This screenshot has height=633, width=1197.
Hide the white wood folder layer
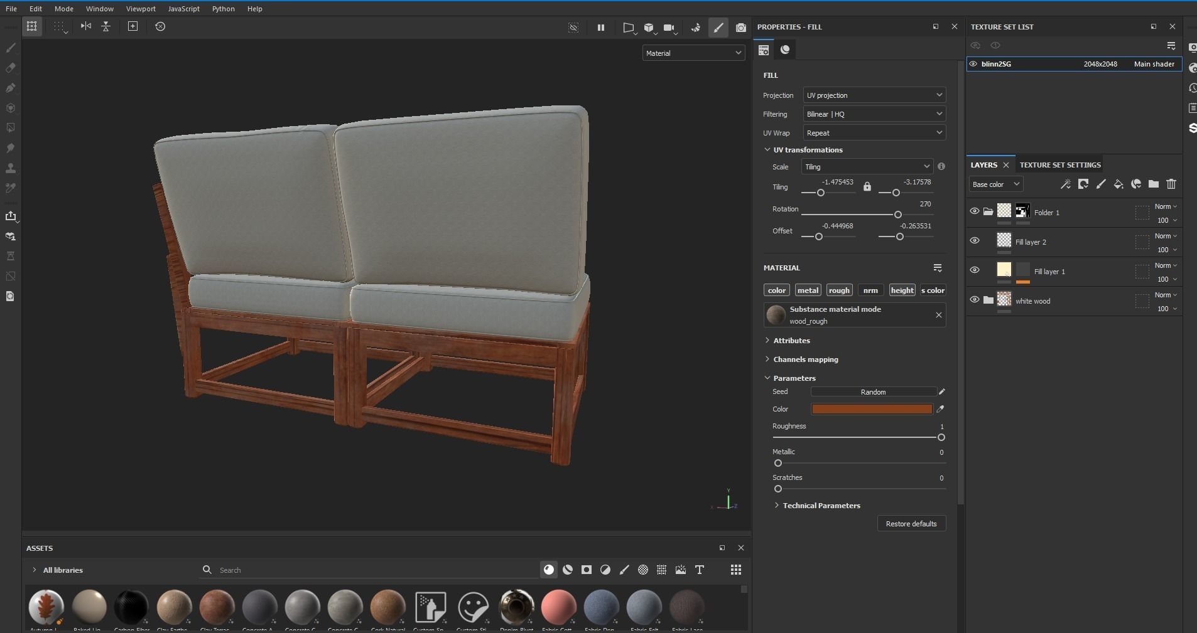click(975, 300)
